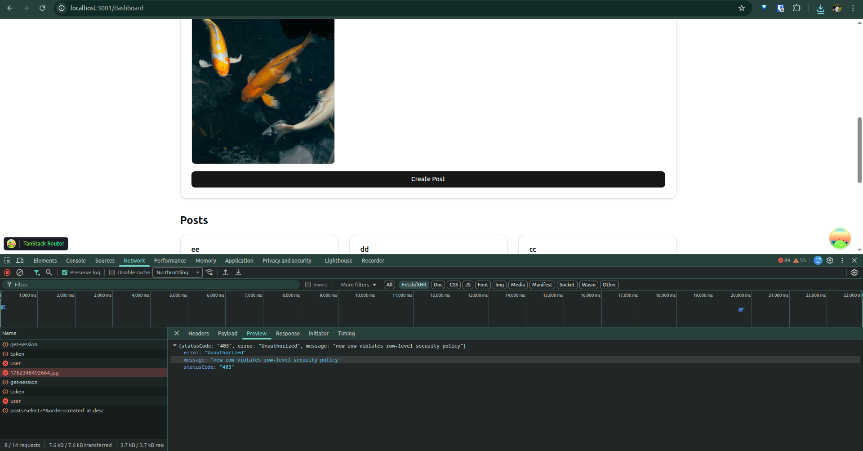Open network search with the magnifier icon
The image size is (863, 451).
pyautogui.click(x=49, y=272)
